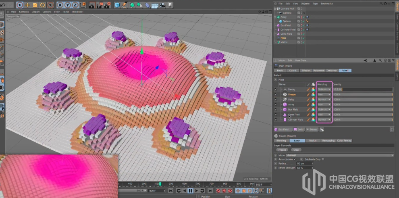Select Sphere in the object tree
Screen dimensions: 399x198
(x=287, y=21)
